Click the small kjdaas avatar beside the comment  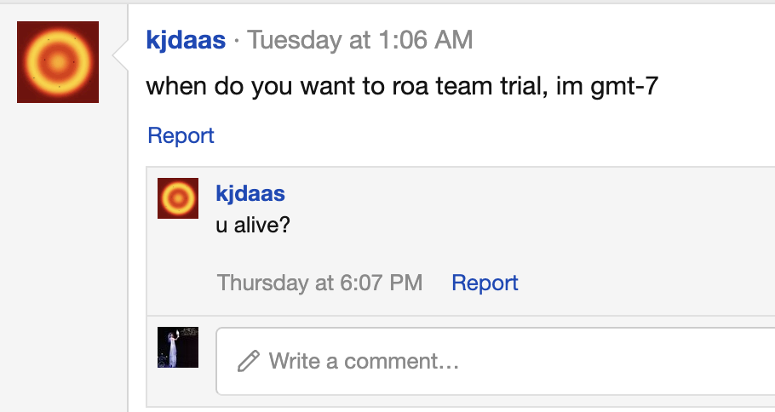[x=178, y=198]
